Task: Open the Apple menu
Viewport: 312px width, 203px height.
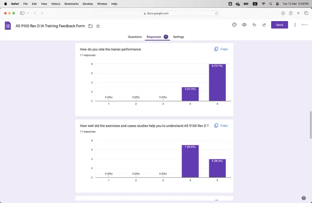Action: (6, 4)
